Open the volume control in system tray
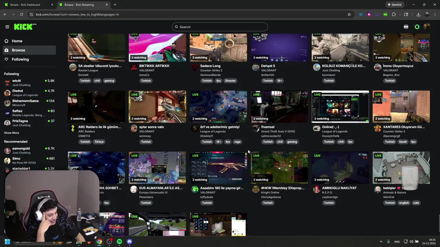The image size is (440, 247). (x=411, y=242)
